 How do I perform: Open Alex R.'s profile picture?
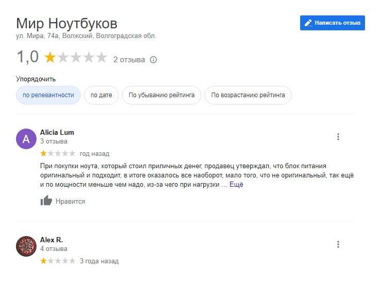26,246
